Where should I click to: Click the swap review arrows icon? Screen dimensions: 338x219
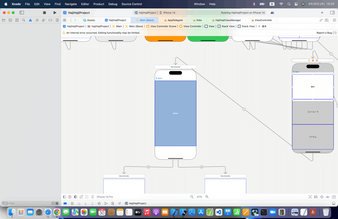pos(321,20)
